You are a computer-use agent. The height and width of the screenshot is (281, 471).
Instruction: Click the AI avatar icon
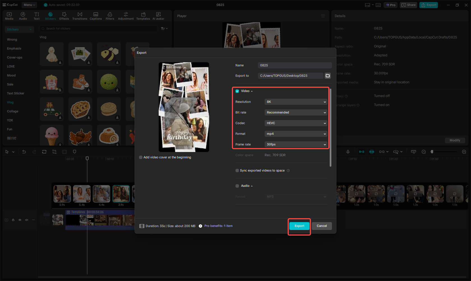point(158,15)
